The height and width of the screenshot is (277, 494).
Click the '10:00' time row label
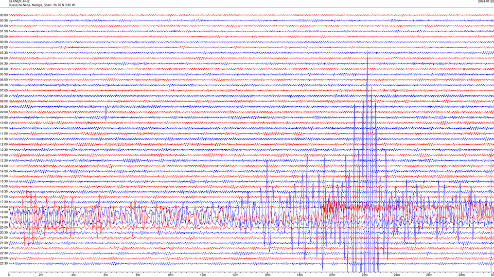click(4, 123)
